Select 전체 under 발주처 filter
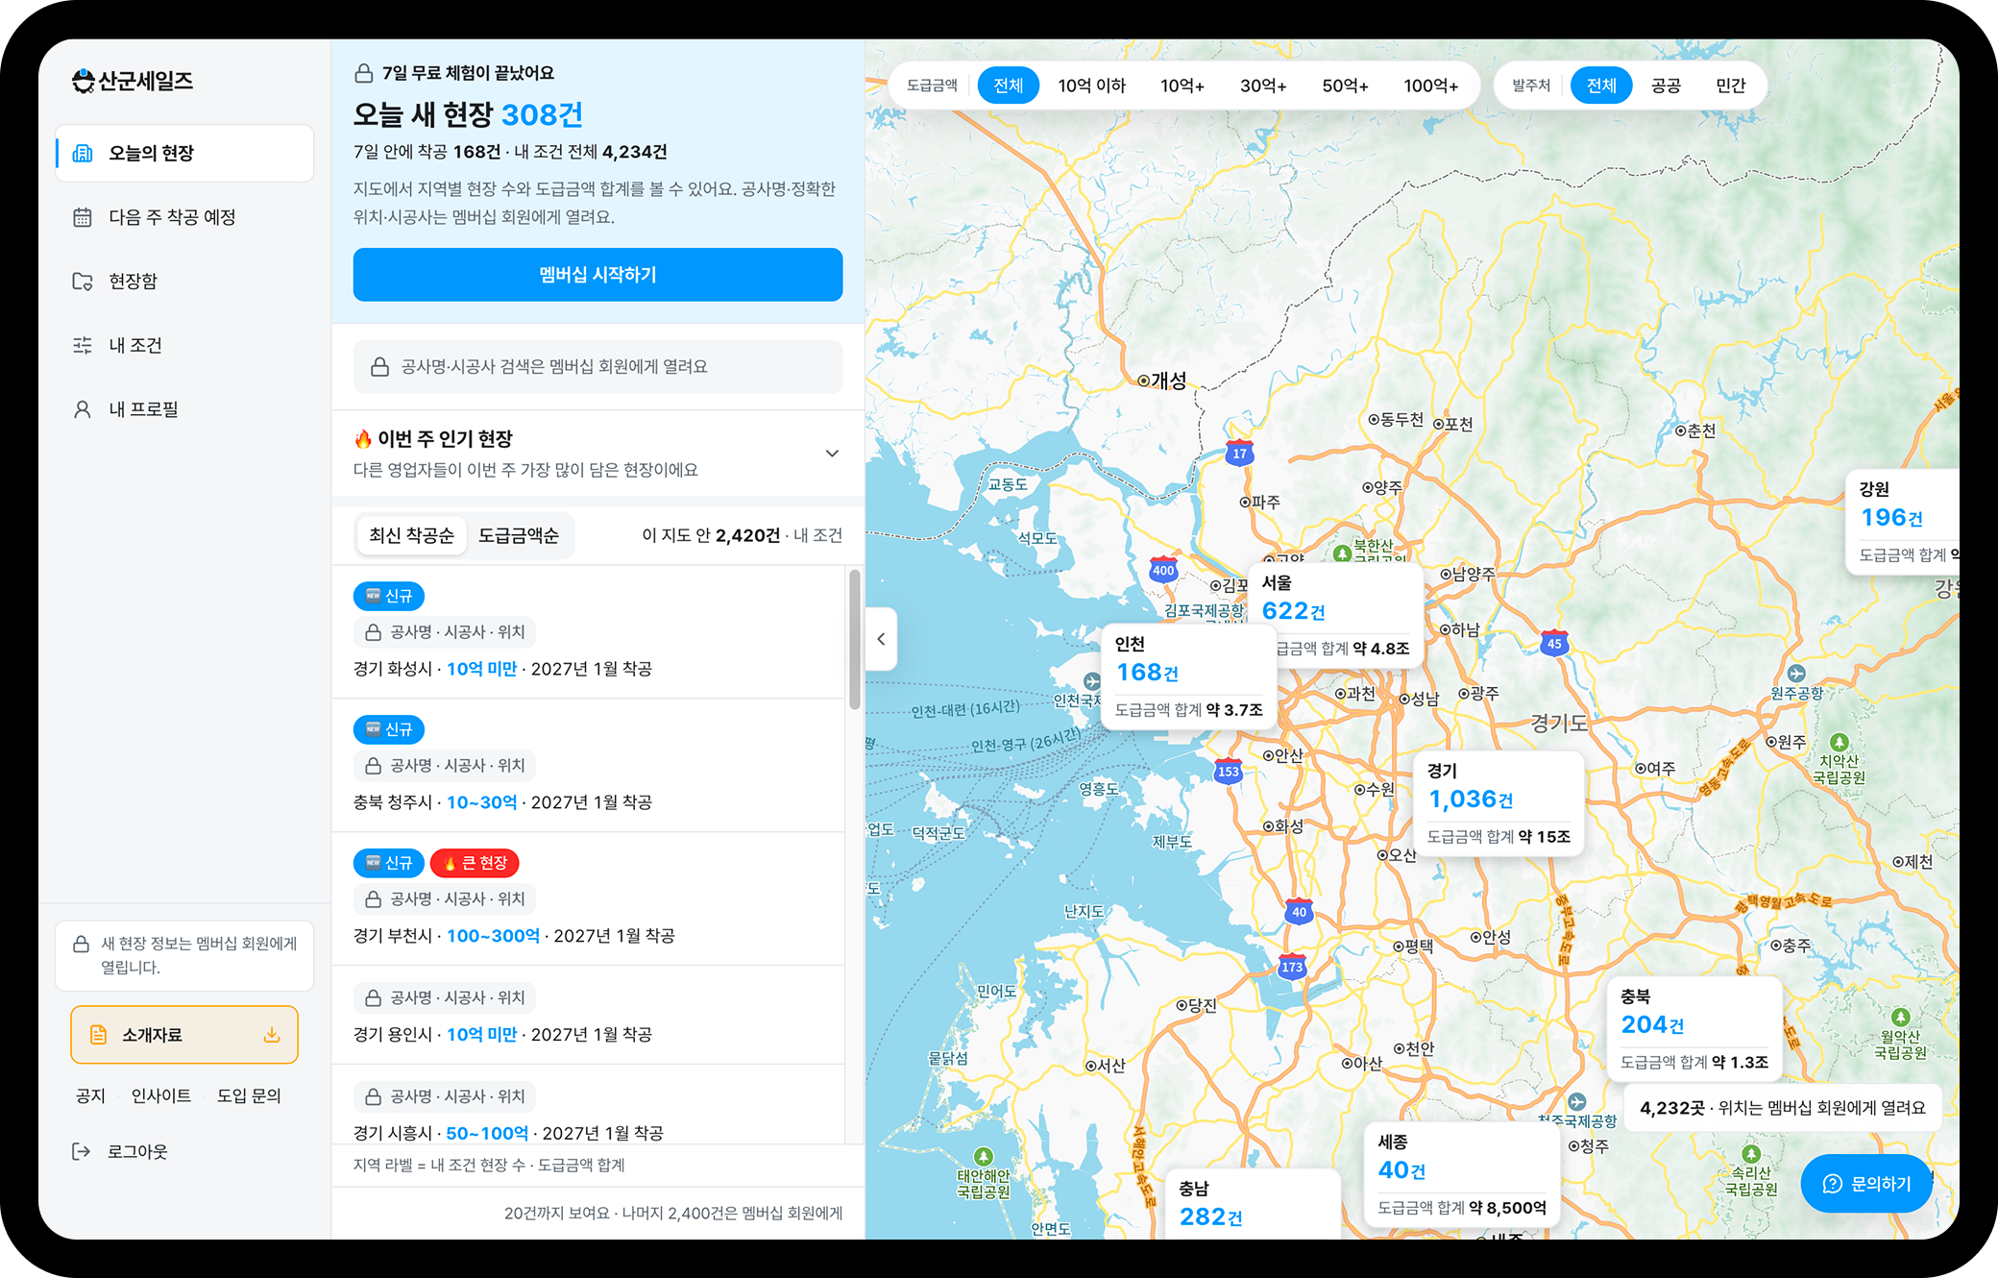 (1601, 86)
